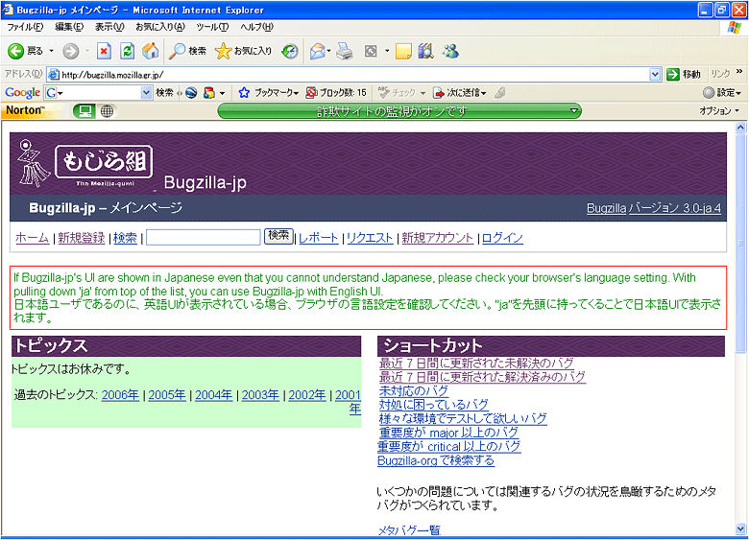Click the ログイン link
Image resolution: width=749 pixels, height=540 pixels.
[502, 238]
